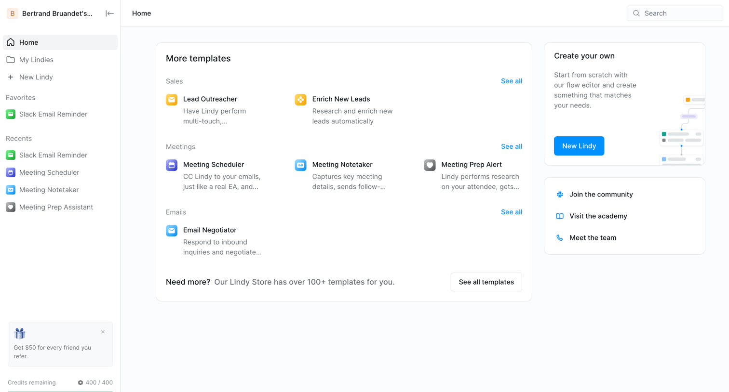Open Slack Email Reminder under Favorites
Screen dimensions: 729x392
pyautogui.click(x=60, y=114)
